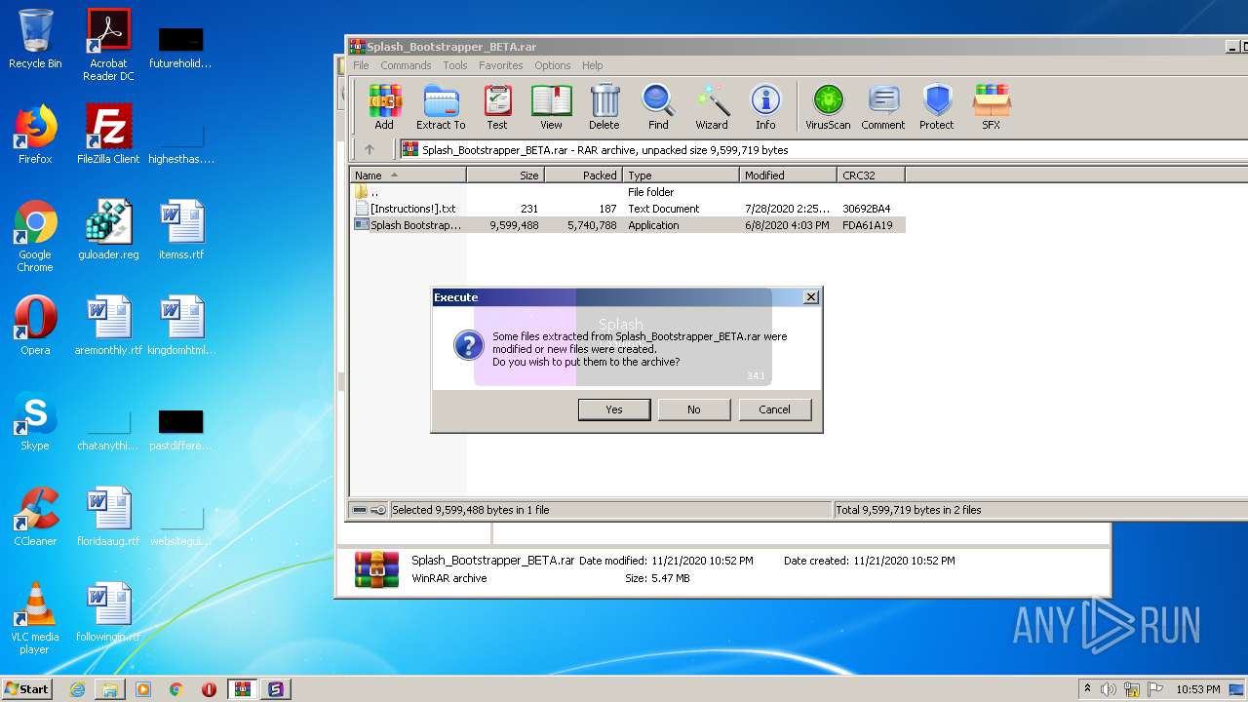The width and height of the screenshot is (1248, 702).
Task: Click Cancel in the Execute dialog
Action: click(x=775, y=409)
